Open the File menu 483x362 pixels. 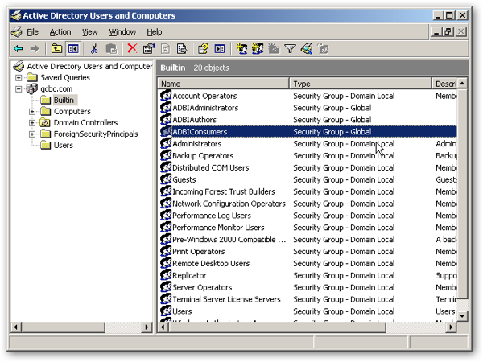click(x=32, y=32)
